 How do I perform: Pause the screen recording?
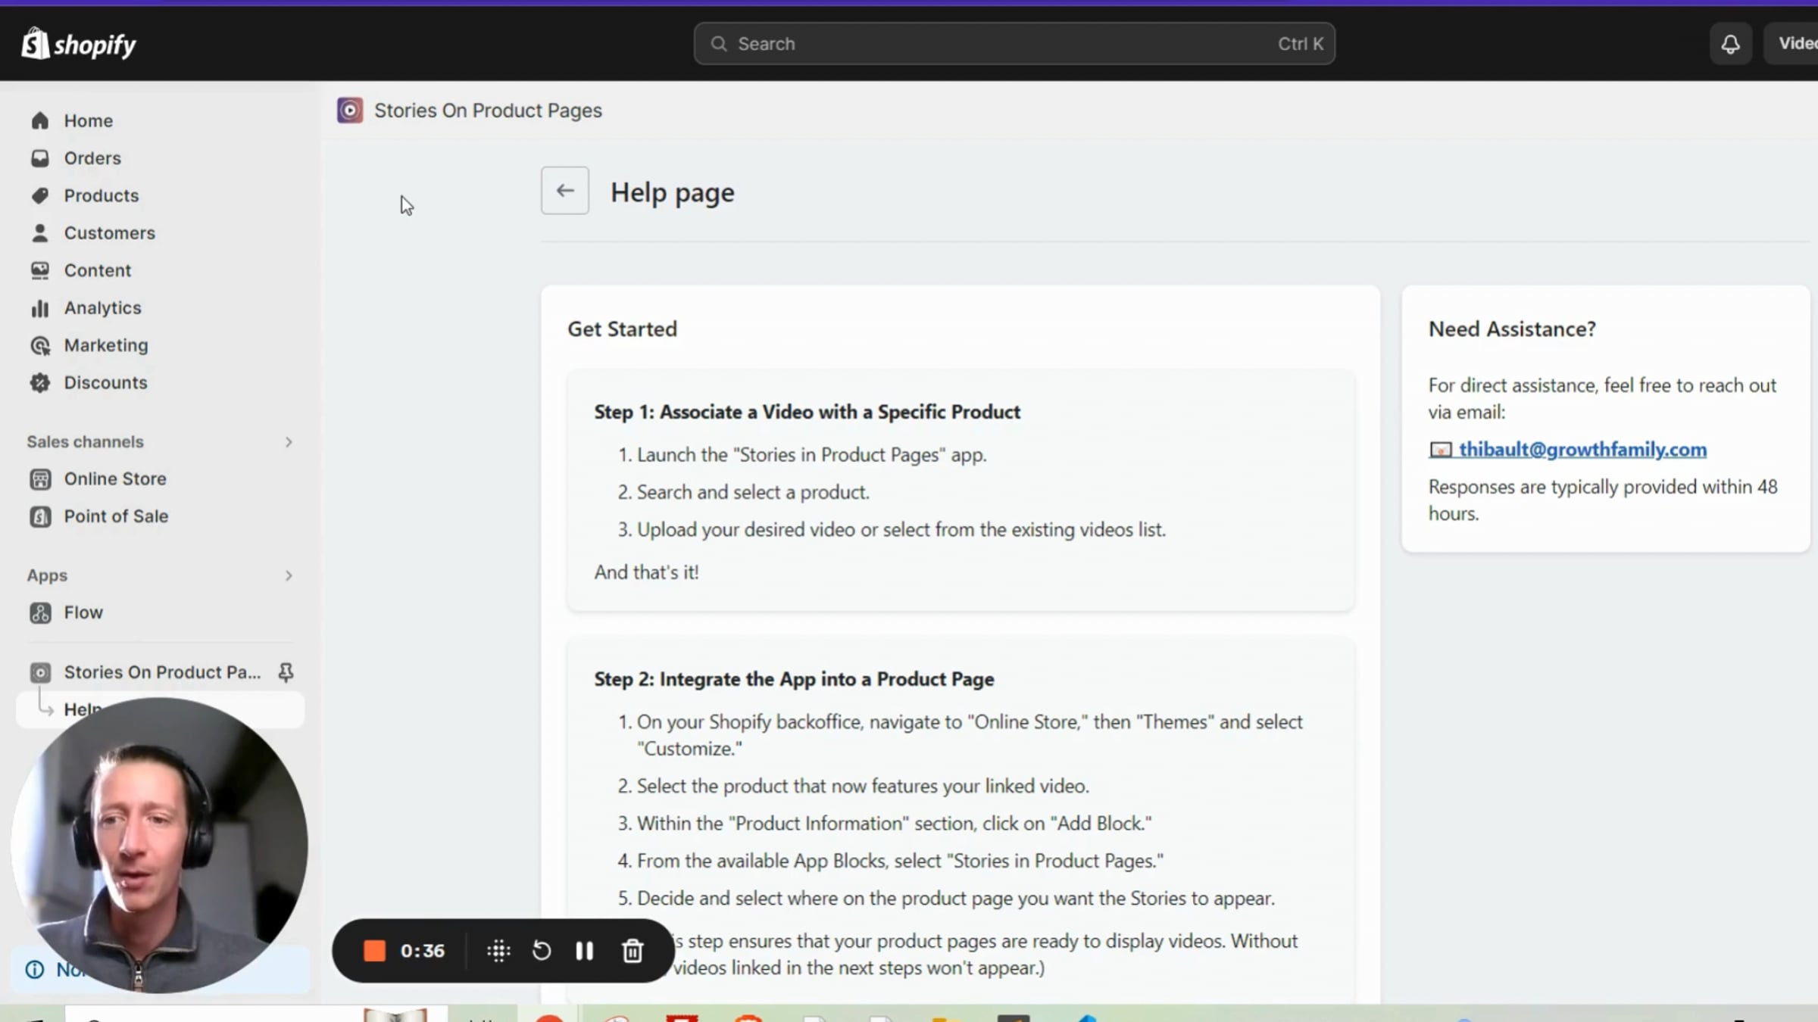click(x=584, y=951)
